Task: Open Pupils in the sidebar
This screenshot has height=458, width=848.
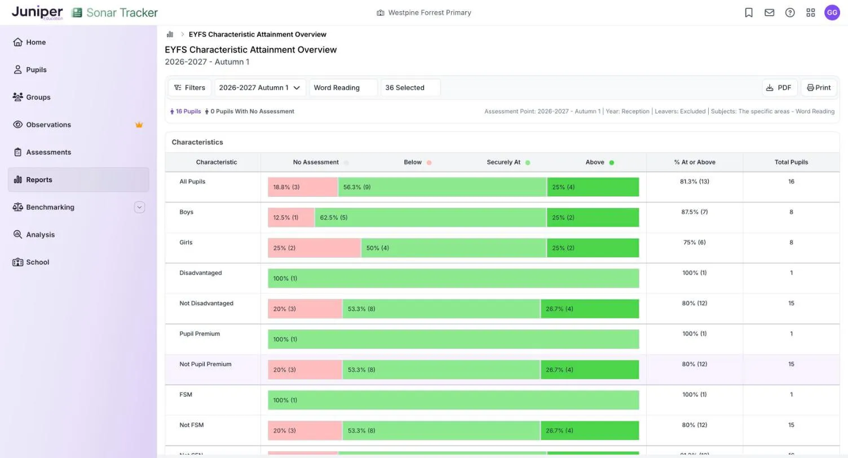Action: pos(78,70)
